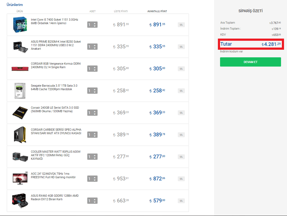The height and width of the screenshot is (216, 287).
Task: Open COOLER MASTER WATT 600W product title
Action: (x=56, y=155)
